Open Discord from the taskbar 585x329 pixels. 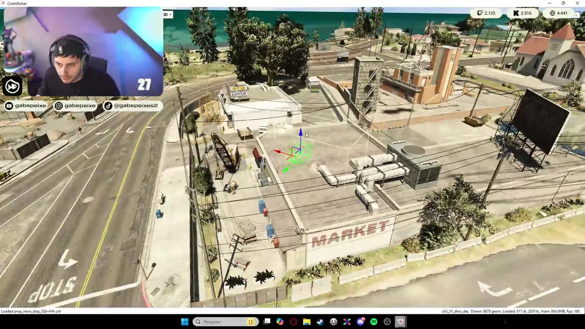pyautogui.click(x=361, y=322)
